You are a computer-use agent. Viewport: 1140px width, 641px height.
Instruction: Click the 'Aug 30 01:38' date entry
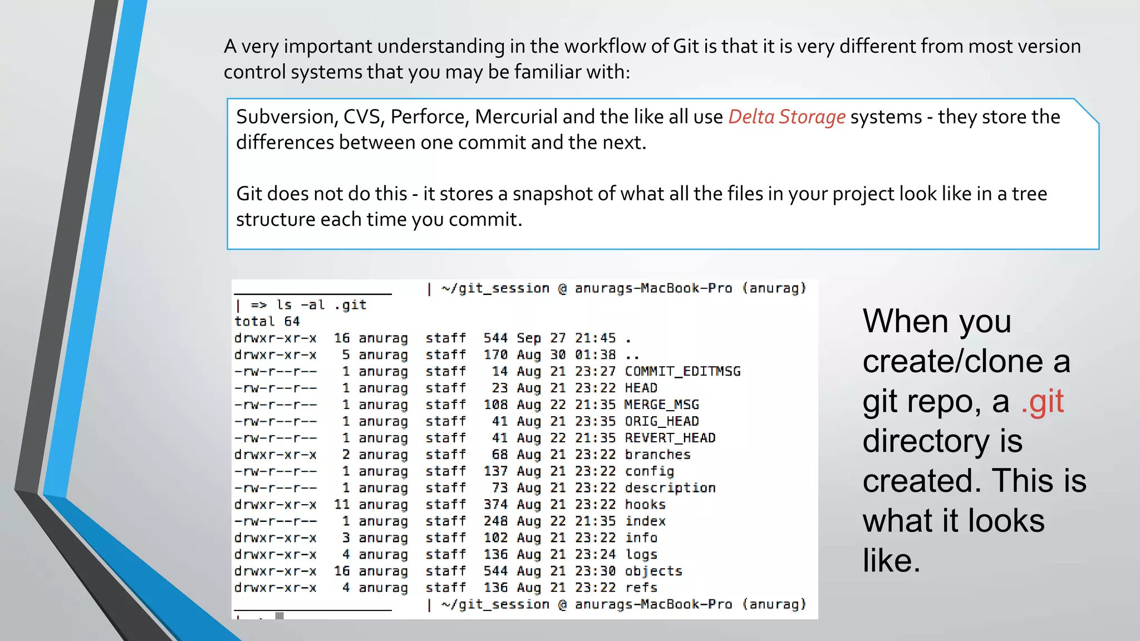[x=566, y=354]
